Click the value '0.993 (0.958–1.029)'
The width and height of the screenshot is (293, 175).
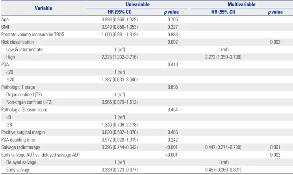120,20
